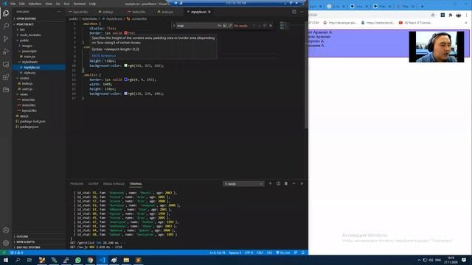Screen dimensions: 472x265
Task: Split the terminal panel
Action: (278, 183)
